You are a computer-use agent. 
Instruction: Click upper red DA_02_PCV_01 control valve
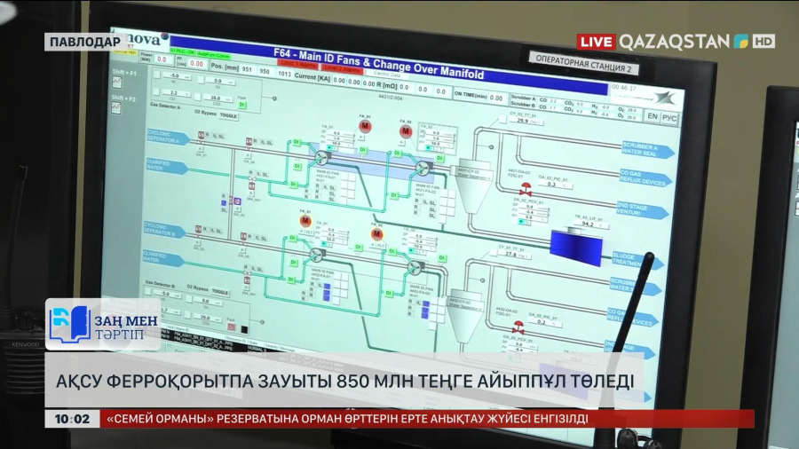pyautogui.click(x=526, y=190)
